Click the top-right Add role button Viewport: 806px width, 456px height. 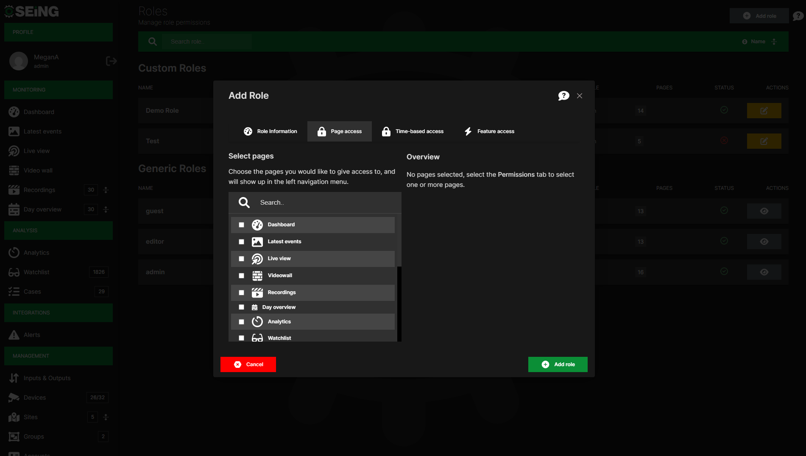tap(759, 16)
